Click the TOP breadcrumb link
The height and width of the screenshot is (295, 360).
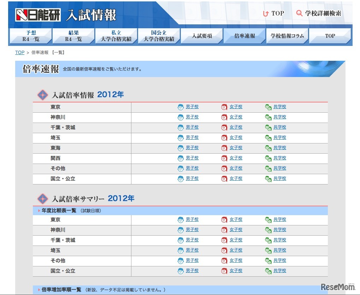(x=20, y=53)
